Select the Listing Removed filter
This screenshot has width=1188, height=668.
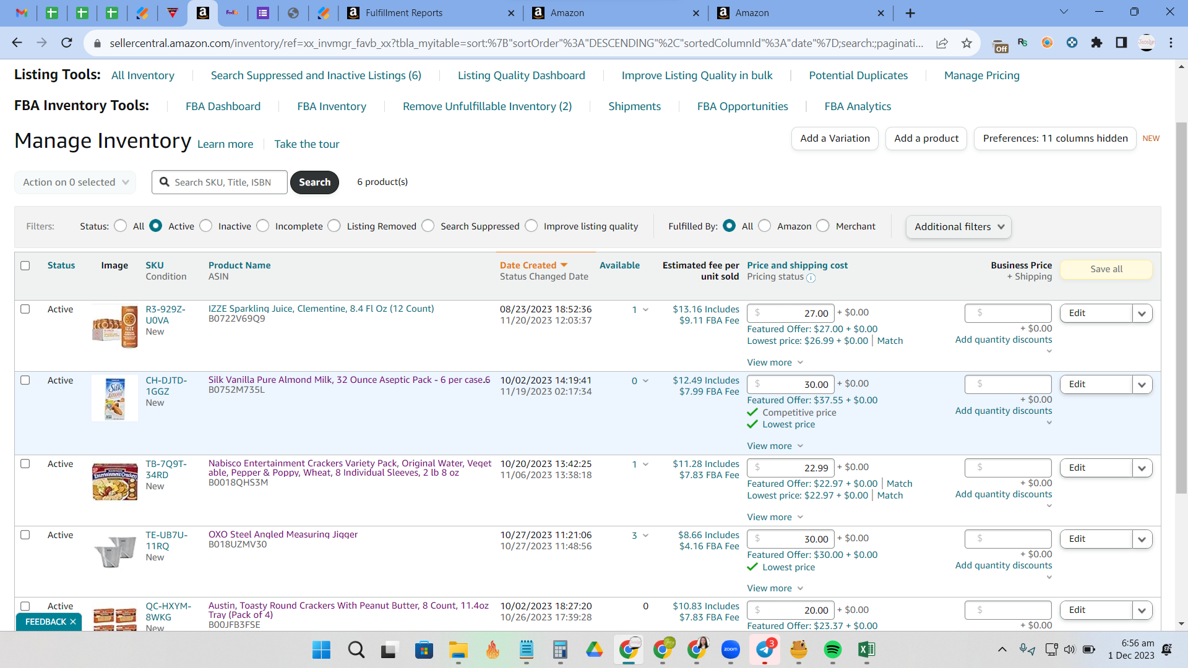[335, 226]
